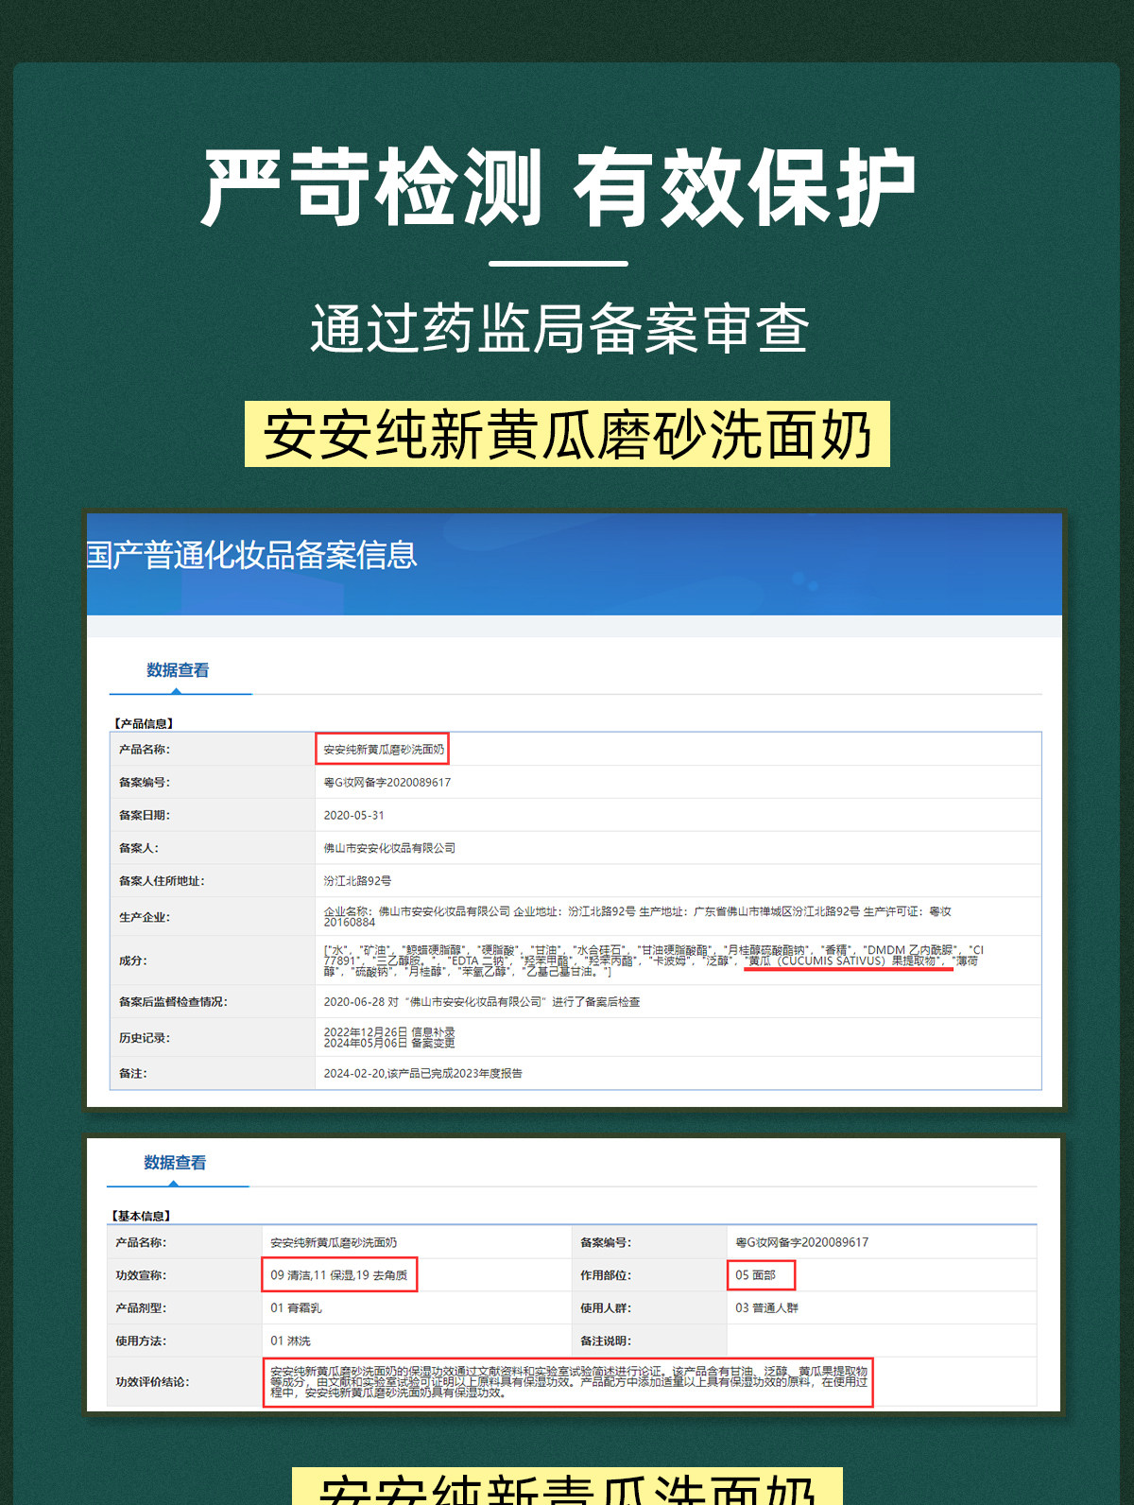The height and width of the screenshot is (1505, 1134).
Task: Select underlined 黄瓜 (CUCUMIS SATIVUS) 果提取物 ingredient
Action: pyautogui.click(x=846, y=960)
